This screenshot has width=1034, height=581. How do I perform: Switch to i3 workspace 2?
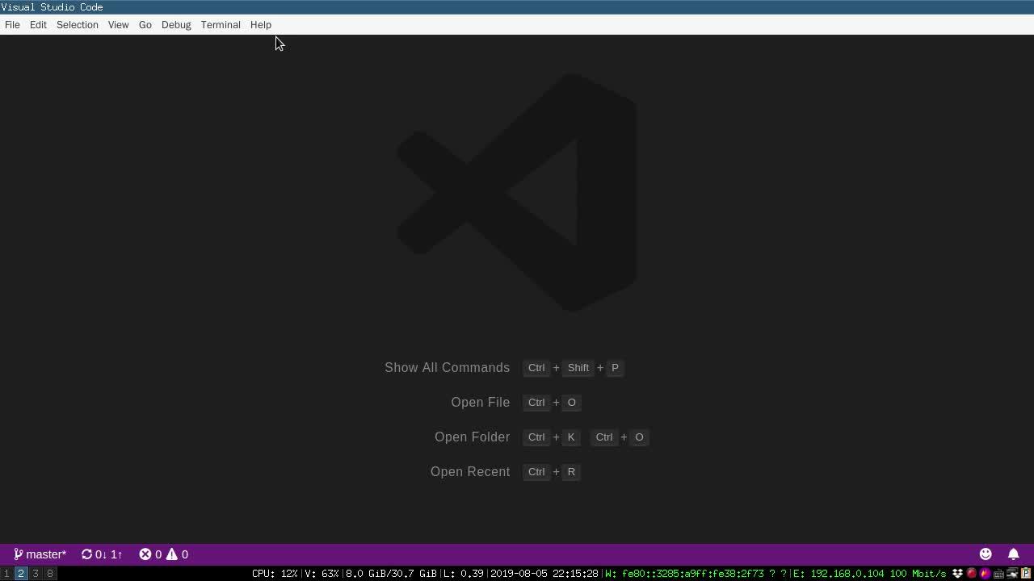[x=21, y=574]
